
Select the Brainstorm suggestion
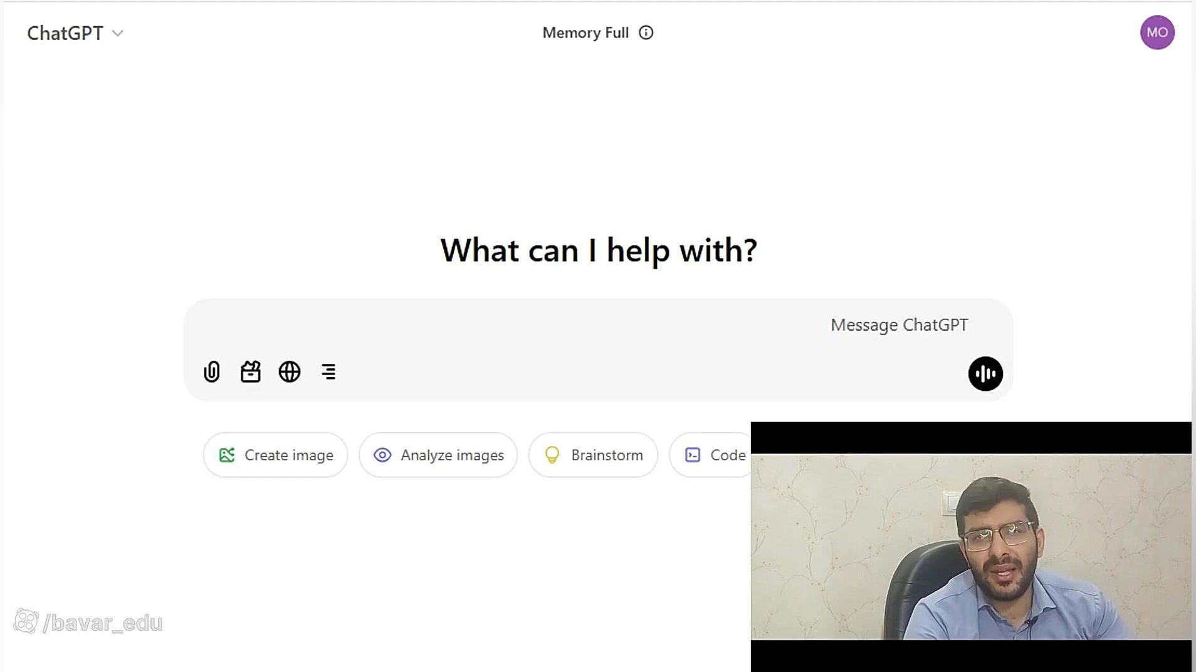point(593,455)
